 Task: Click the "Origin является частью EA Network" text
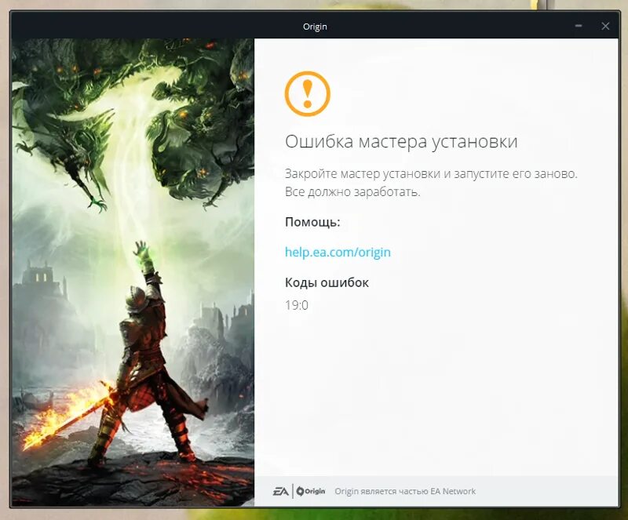[405, 491]
